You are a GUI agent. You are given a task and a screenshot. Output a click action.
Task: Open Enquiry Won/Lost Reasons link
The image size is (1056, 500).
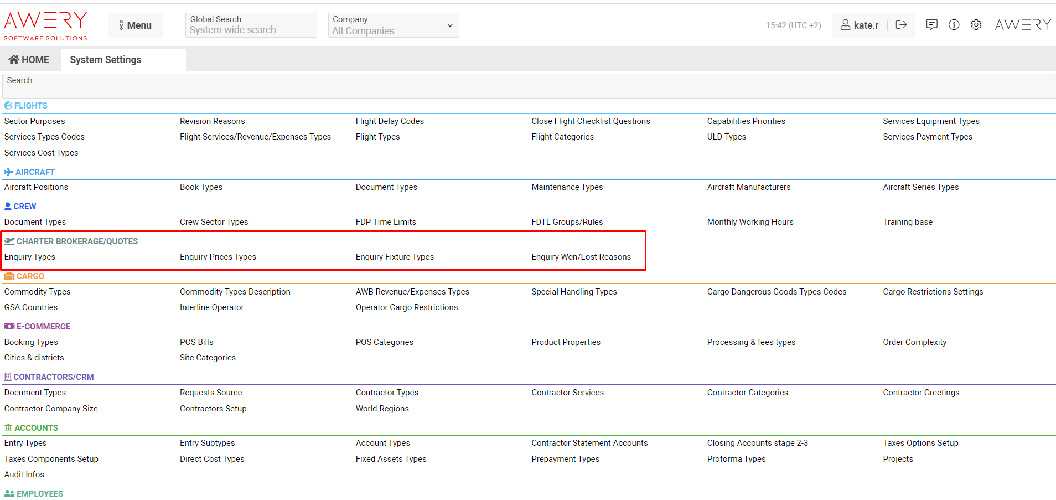point(581,257)
